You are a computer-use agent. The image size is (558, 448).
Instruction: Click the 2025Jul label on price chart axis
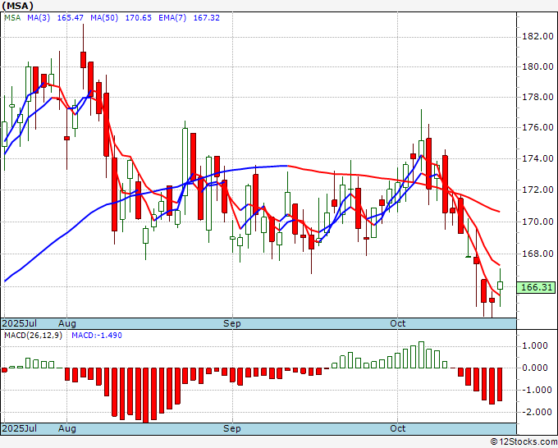(20, 323)
